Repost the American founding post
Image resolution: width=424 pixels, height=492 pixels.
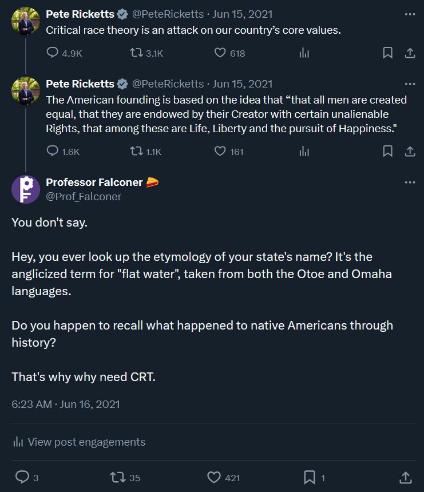136,152
